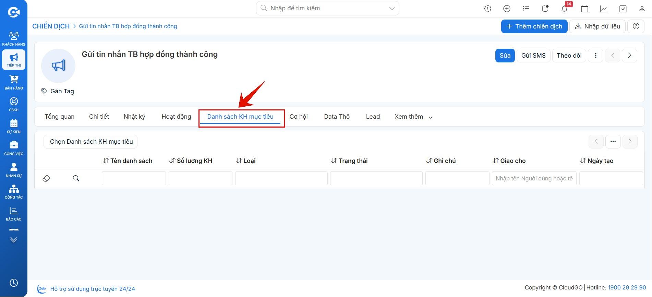Sort by Tên danh sách column
Viewport: 652px width, 297px height.
[128, 161]
